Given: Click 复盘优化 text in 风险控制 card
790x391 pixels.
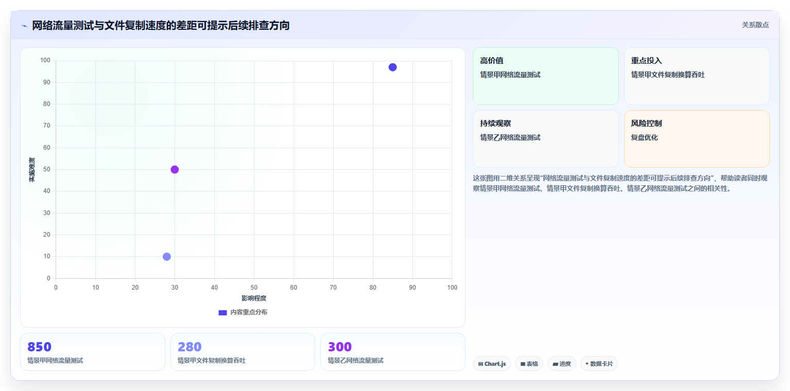Looking at the screenshot, I should (x=645, y=137).
